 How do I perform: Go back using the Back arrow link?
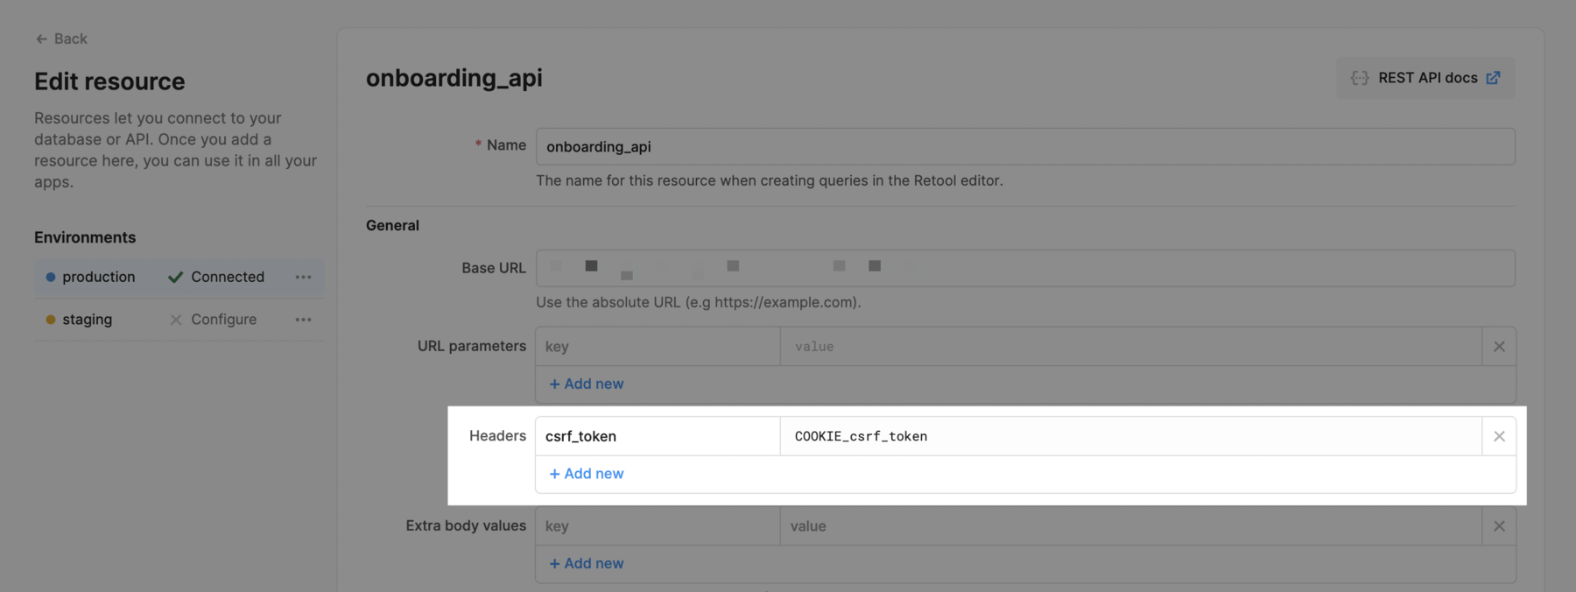61,39
